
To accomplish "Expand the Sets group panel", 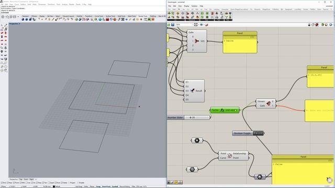I will (x=207, y=20).
